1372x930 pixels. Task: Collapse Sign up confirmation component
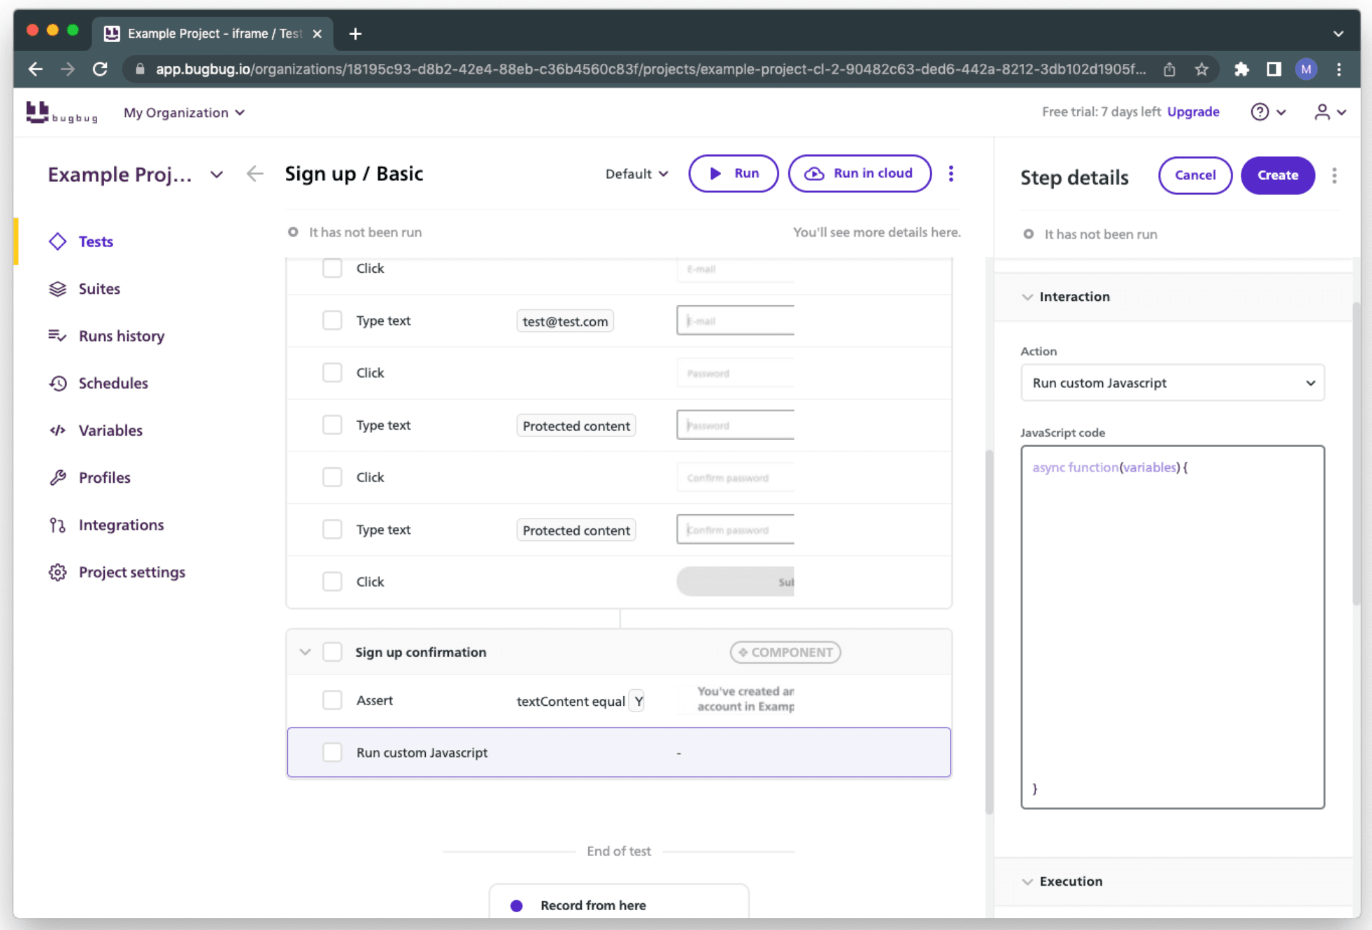click(x=305, y=652)
